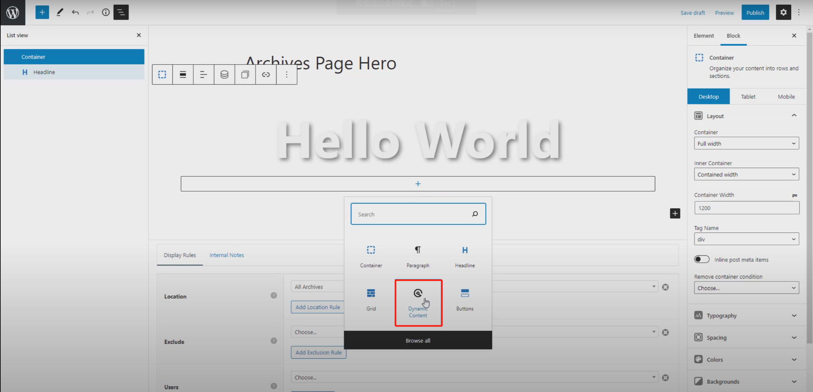Click the link icon in block toolbar
This screenshot has width=813, height=392.
coord(266,74)
